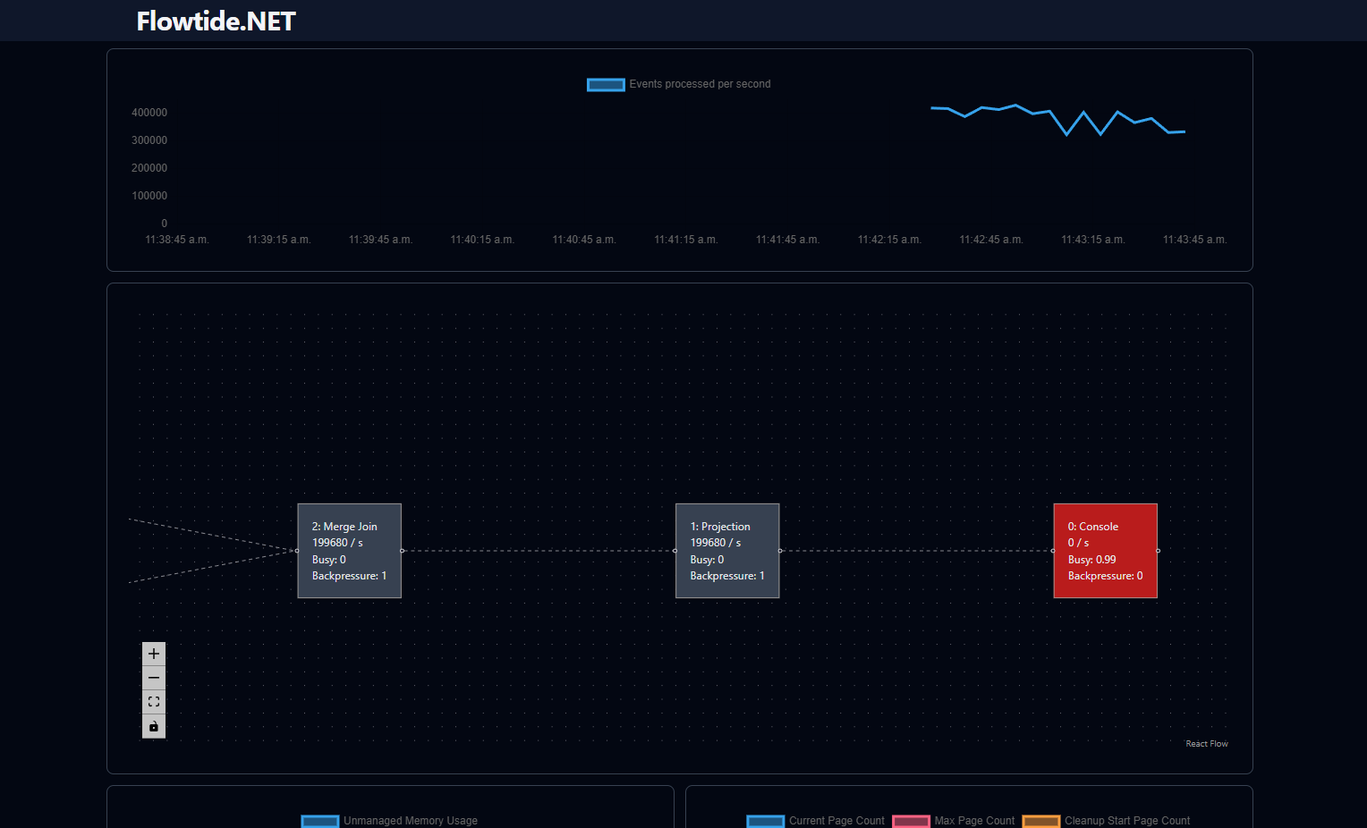
Task: Toggle Cleanup Start Page Count legend swatch
Action: tap(1041, 822)
